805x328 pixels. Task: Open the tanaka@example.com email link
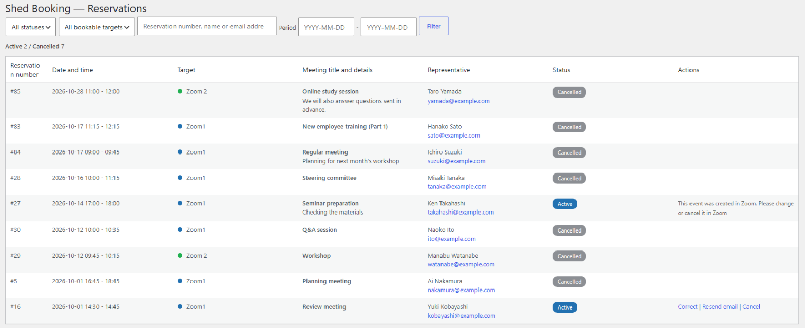click(457, 187)
